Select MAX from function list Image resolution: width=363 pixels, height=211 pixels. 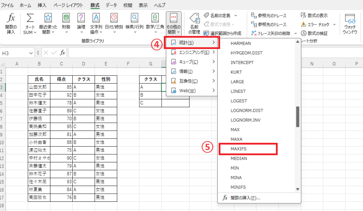(235, 130)
